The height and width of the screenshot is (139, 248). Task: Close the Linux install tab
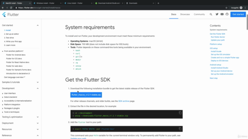click(x=91, y=3)
